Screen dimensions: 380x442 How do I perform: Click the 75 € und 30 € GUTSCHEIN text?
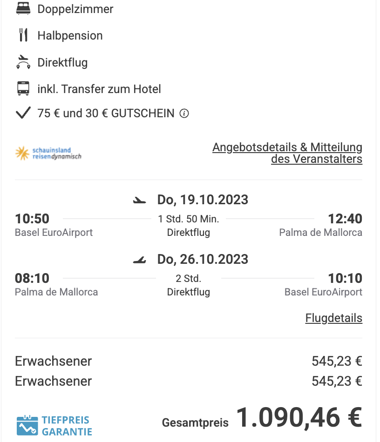click(x=106, y=114)
